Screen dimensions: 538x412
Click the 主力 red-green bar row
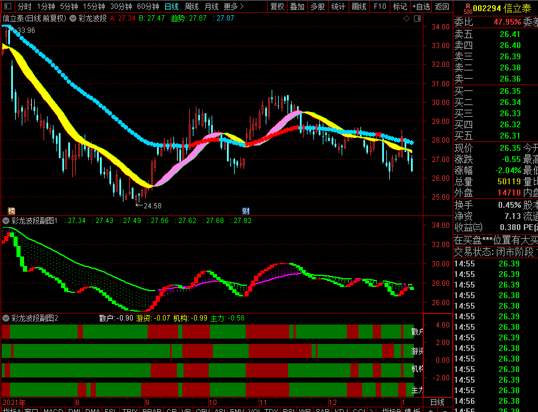206,390
